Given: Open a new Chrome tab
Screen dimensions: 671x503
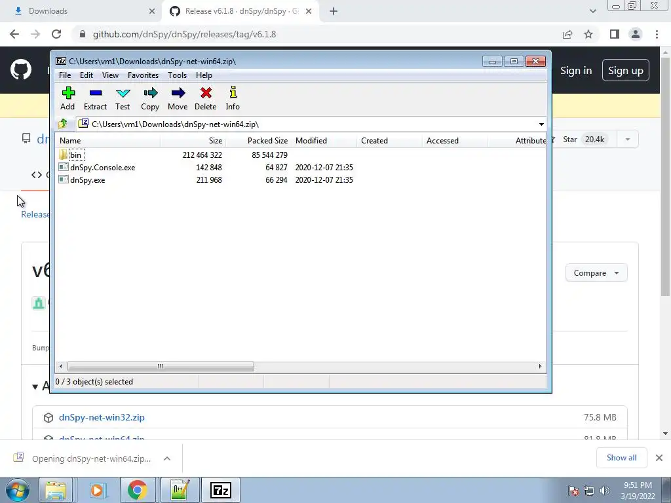Looking at the screenshot, I should pos(334,11).
